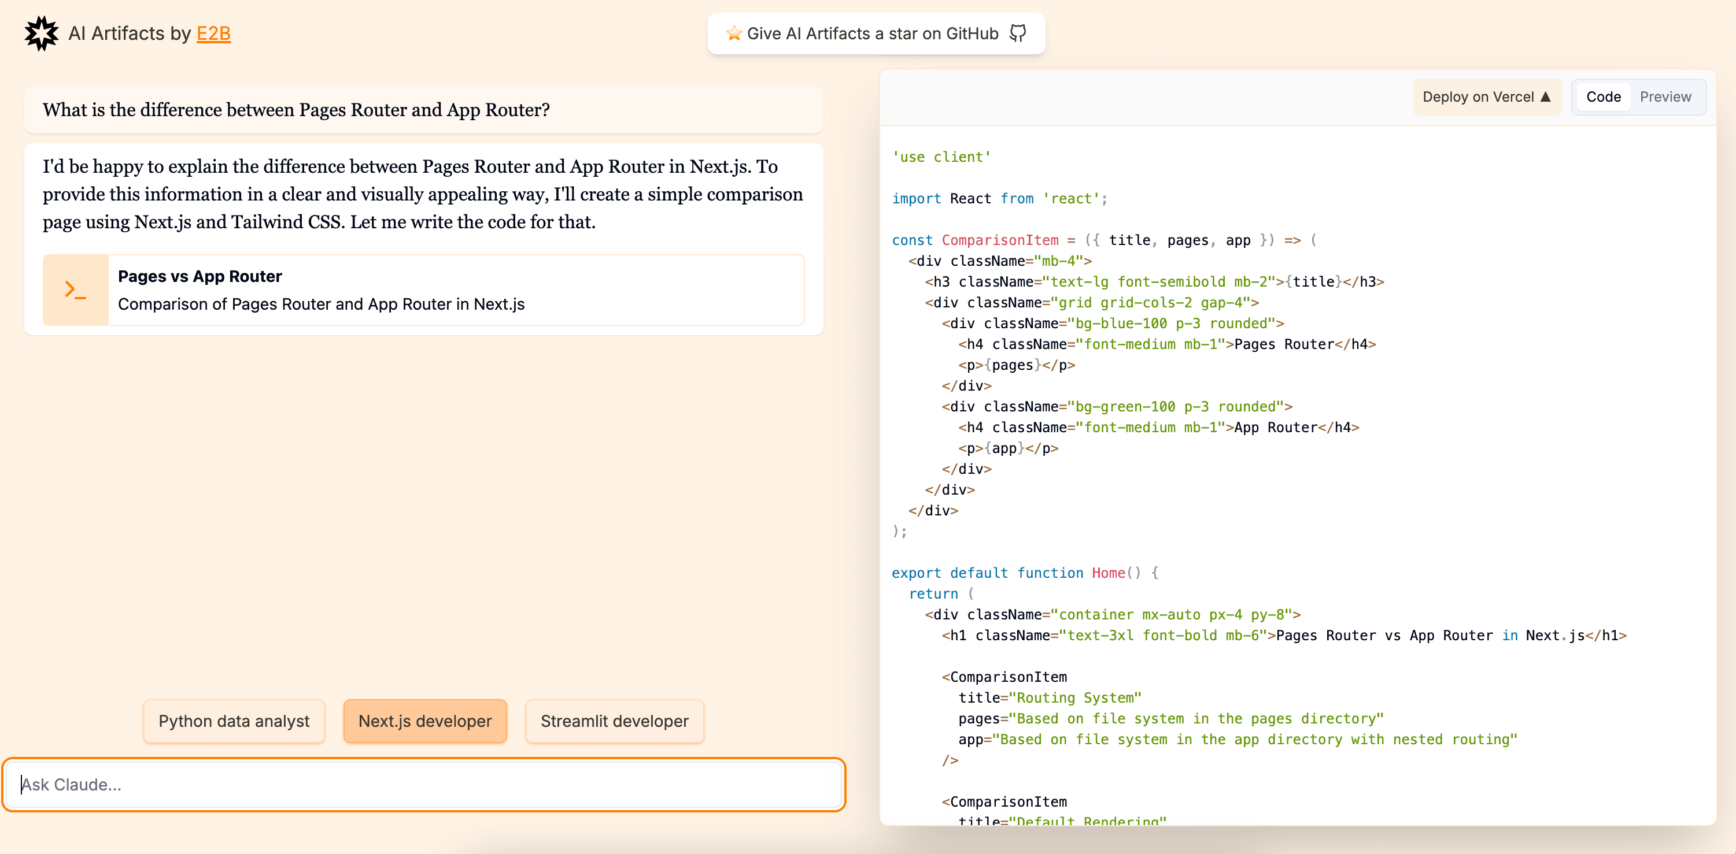The height and width of the screenshot is (854, 1736).
Task: Click the AI Artifacts starburst logo
Action: (41, 33)
